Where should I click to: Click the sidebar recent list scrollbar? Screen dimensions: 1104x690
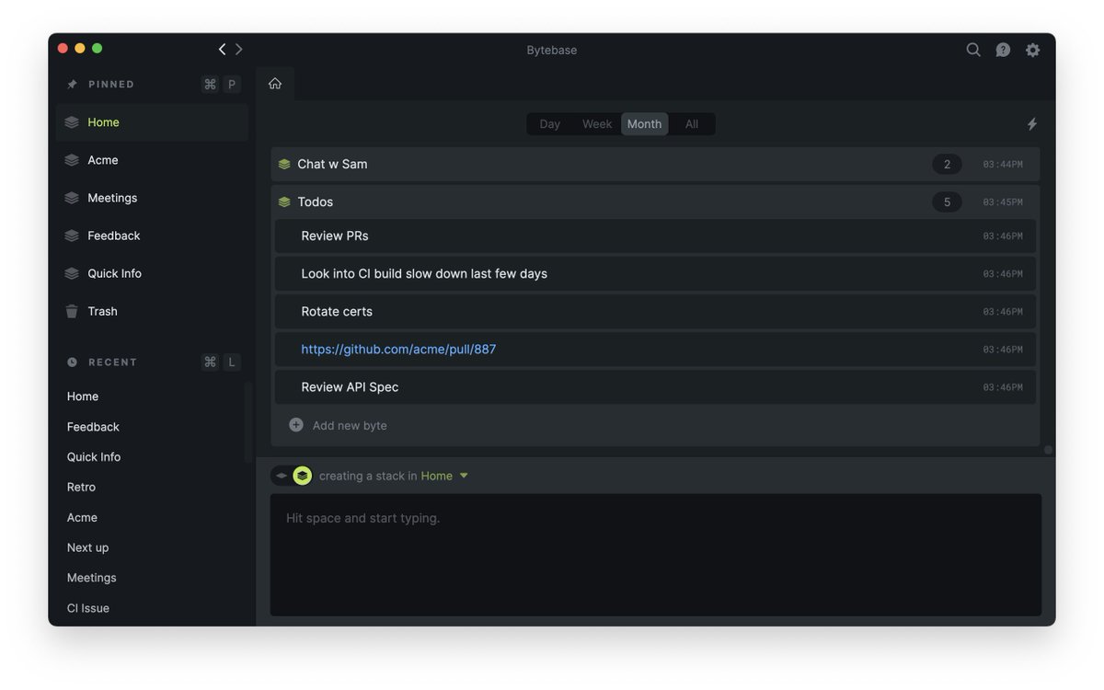[247, 422]
